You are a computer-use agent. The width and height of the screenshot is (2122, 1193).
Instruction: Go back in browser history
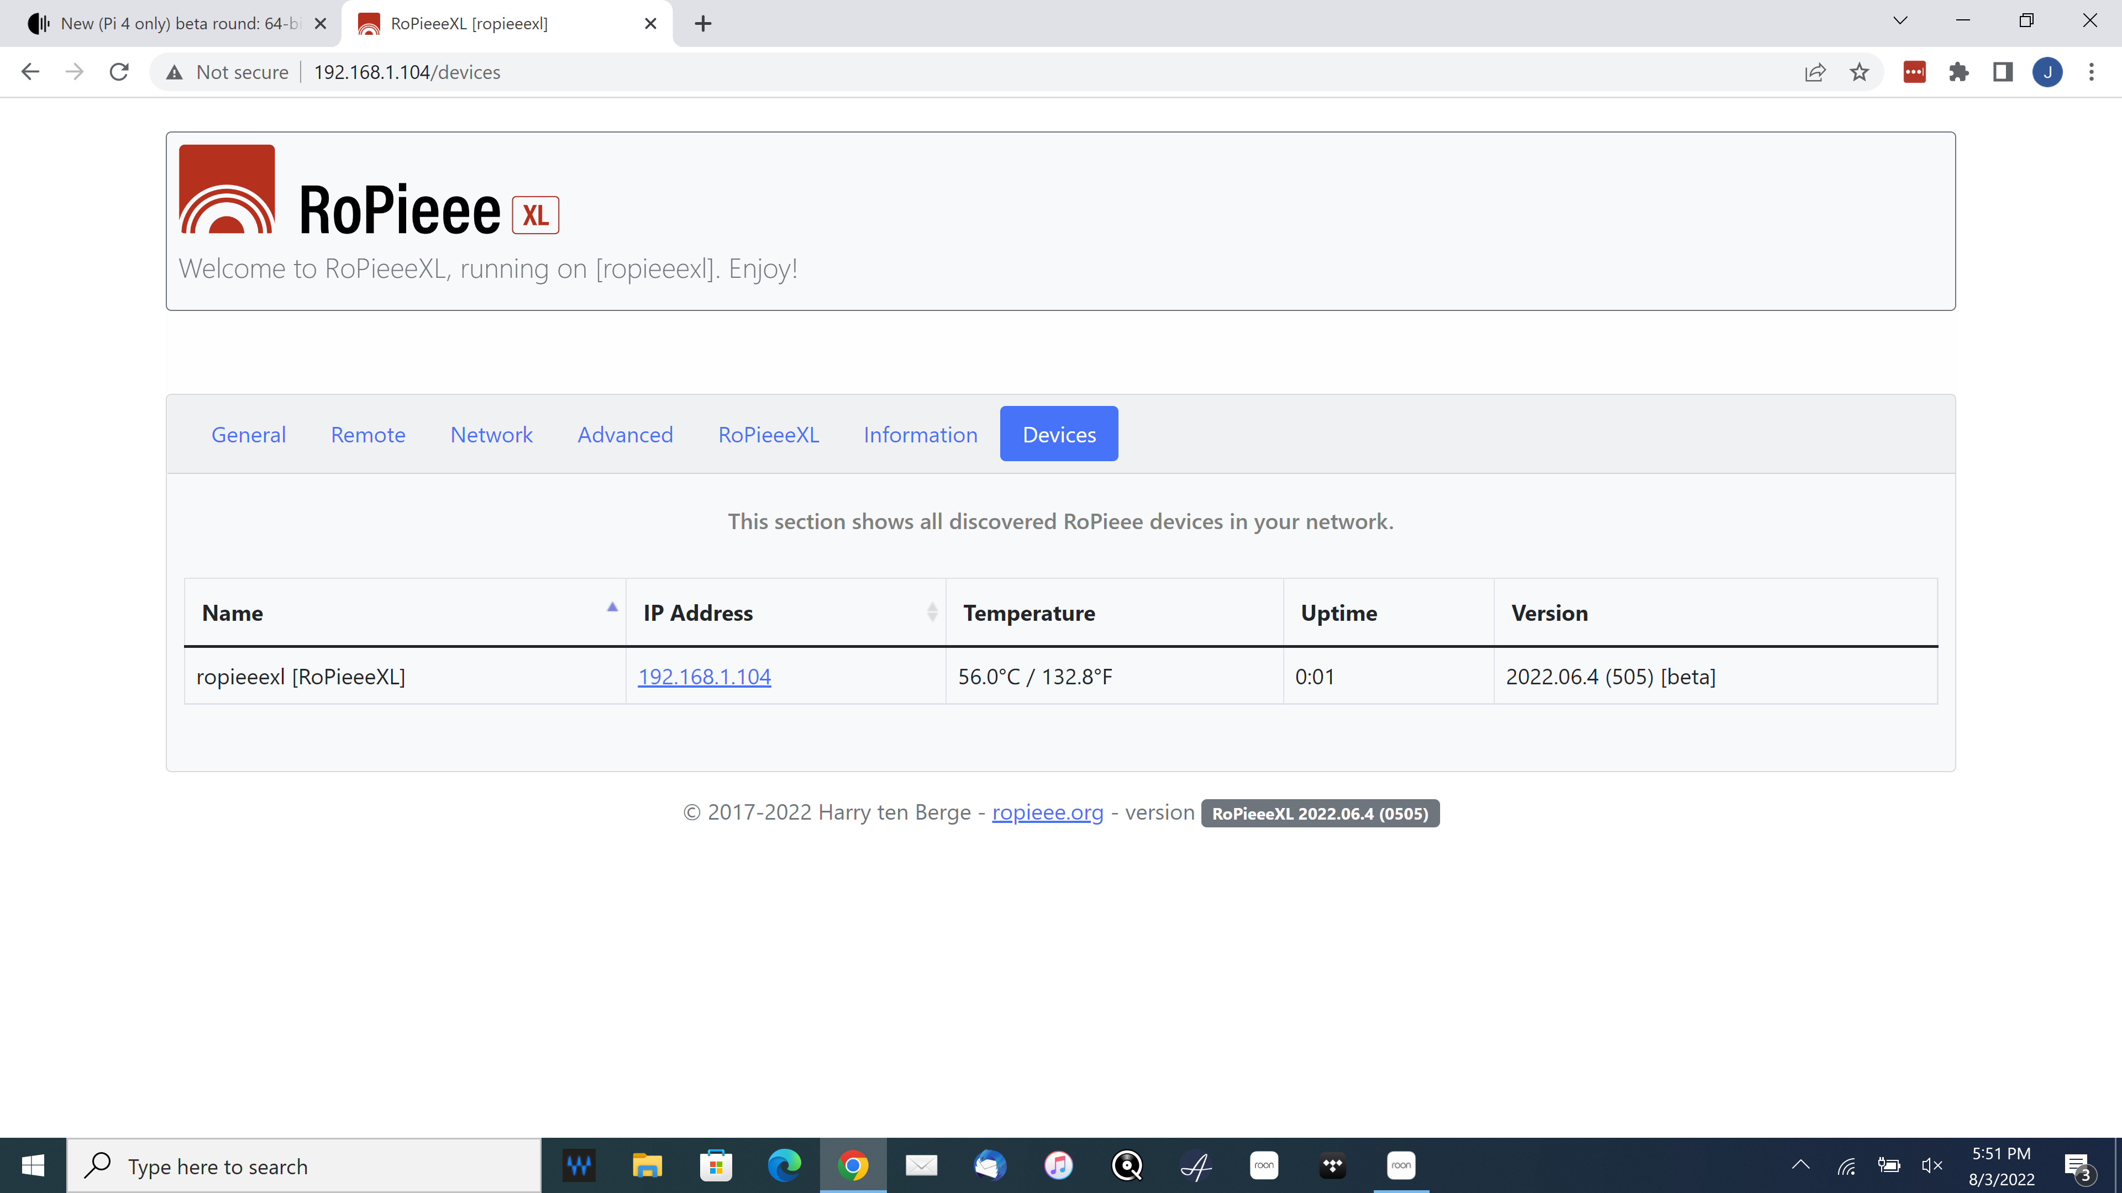coord(30,72)
